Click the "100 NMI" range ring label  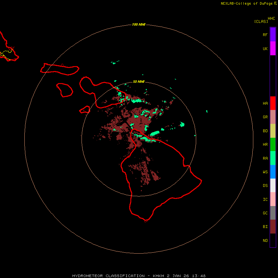pyautogui.click(x=139, y=24)
